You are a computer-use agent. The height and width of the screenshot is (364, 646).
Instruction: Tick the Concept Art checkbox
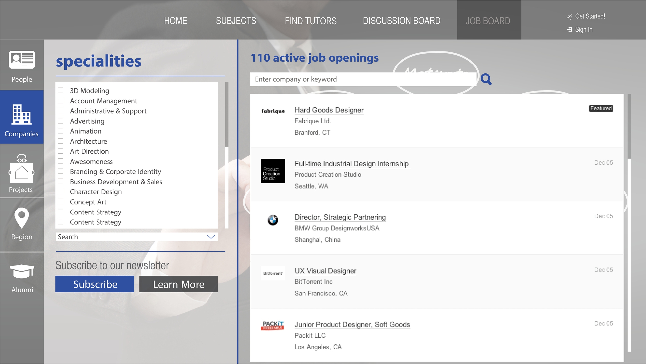pos(61,202)
